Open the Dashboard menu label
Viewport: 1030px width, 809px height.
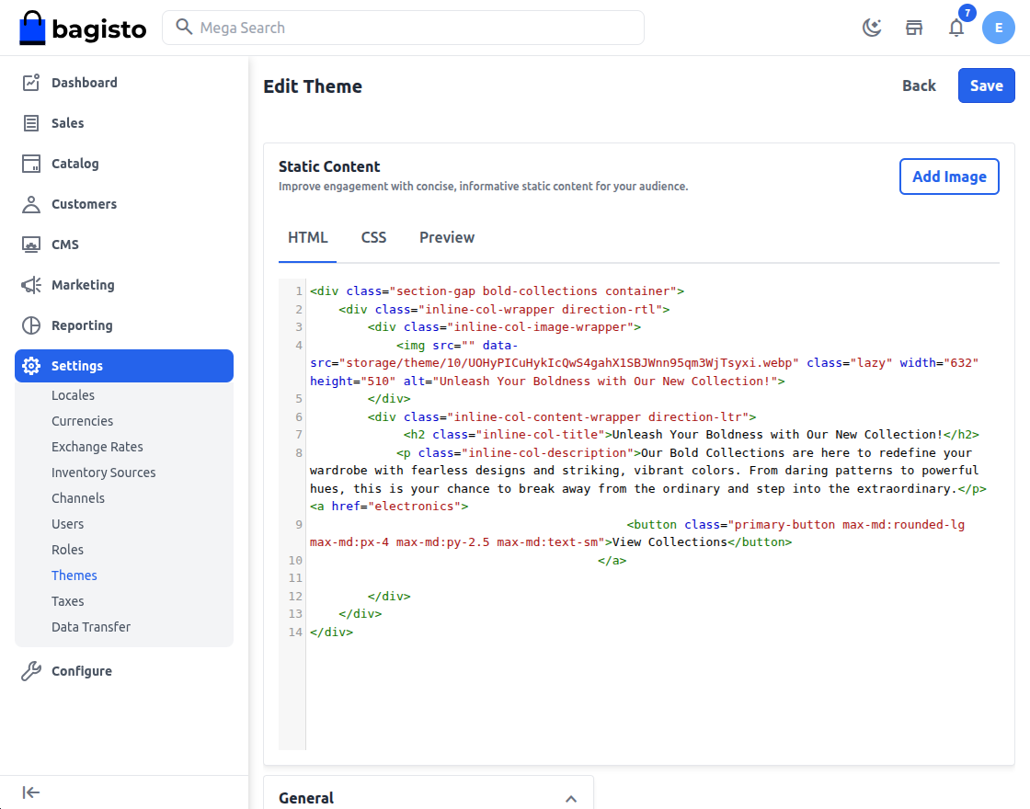coord(84,83)
